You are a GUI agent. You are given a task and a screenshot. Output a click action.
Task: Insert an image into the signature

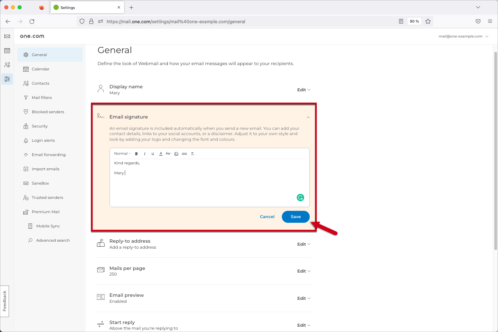coord(176,154)
